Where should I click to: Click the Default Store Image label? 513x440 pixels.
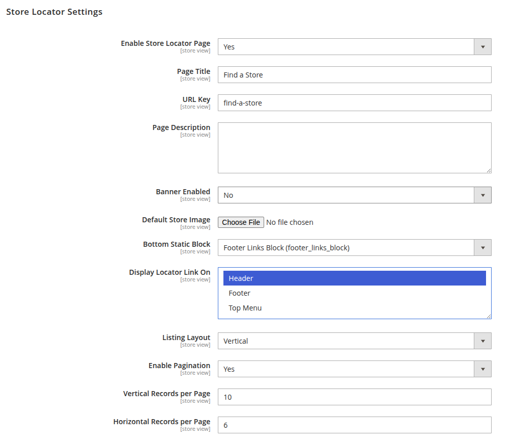[x=176, y=220]
